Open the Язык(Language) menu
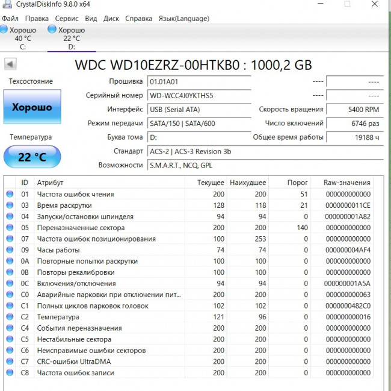Viewport: 391px width, 391px height. pos(184,19)
